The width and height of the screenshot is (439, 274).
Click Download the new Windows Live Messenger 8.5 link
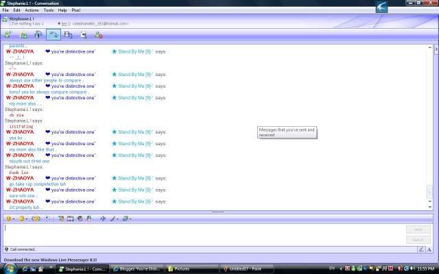[x=50, y=260]
